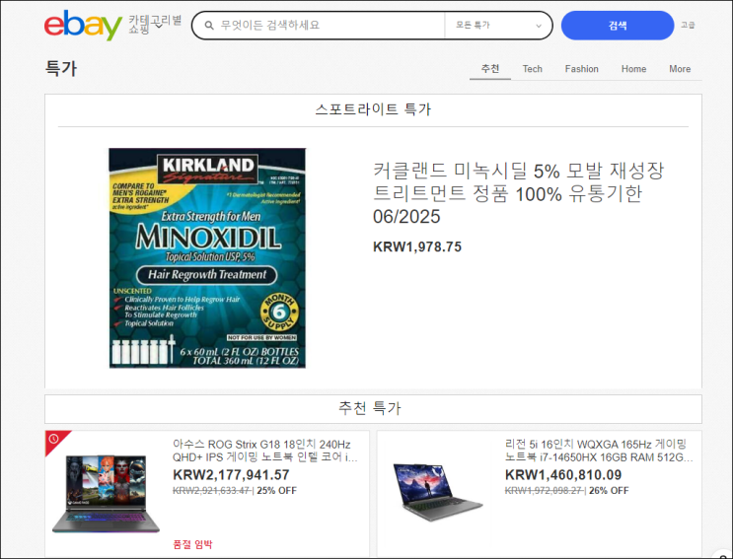The width and height of the screenshot is (733, 559).
Task: Click the blue 검색 button
Action: [x=617, y=26]
